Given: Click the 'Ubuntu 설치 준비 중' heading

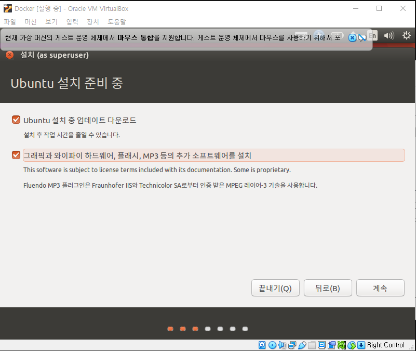Looking at the screenshot, I should [67, 83].
